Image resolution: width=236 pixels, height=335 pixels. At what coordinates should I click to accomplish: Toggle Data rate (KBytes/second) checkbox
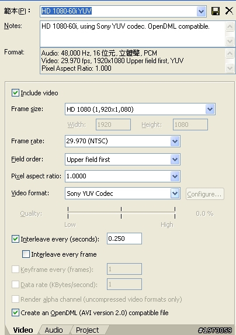[15, 285]
